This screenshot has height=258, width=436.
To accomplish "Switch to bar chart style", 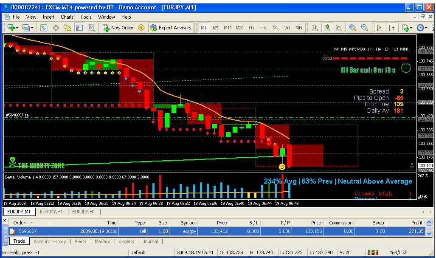I will [315, 28].
